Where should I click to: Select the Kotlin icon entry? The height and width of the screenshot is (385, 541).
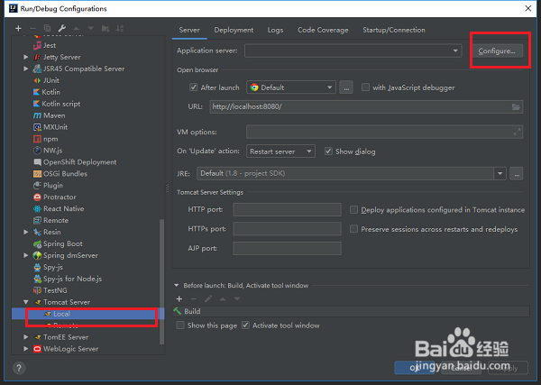[36, 92]
